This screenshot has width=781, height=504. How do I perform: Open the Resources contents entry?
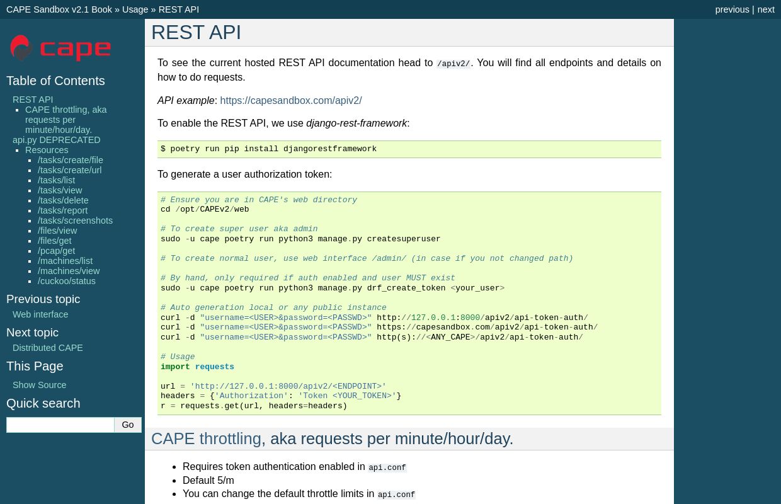[x=47, y=150]
